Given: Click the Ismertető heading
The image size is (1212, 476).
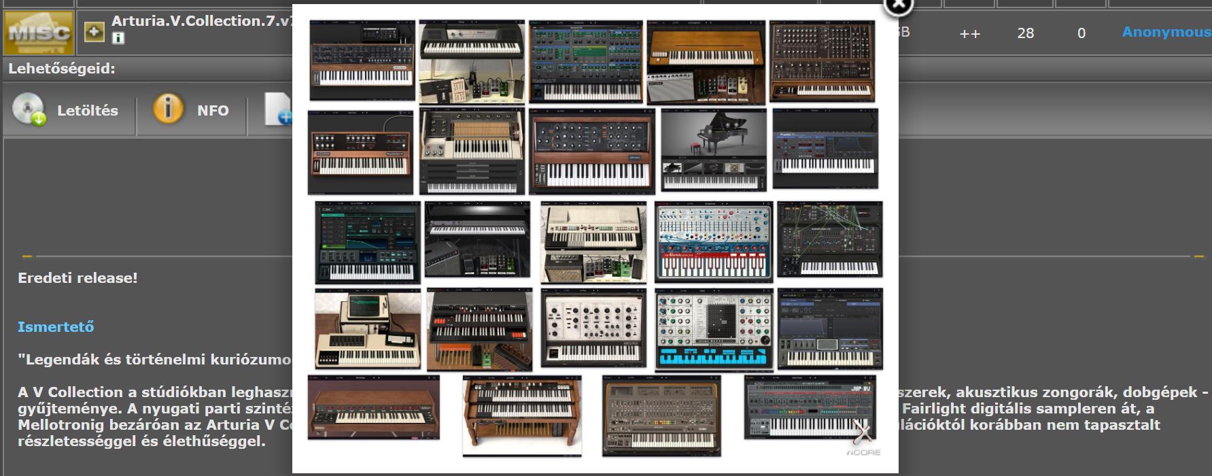Looking at the screenshot, I should (x=56, y=326).
